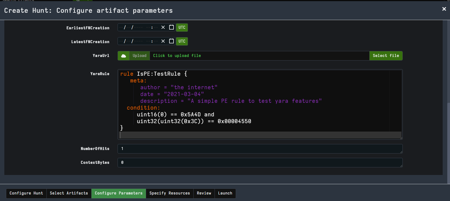The width and height of the screenshot is (450, 201).
Task: Open the Configure Parameters step
Action: [119, 193]
